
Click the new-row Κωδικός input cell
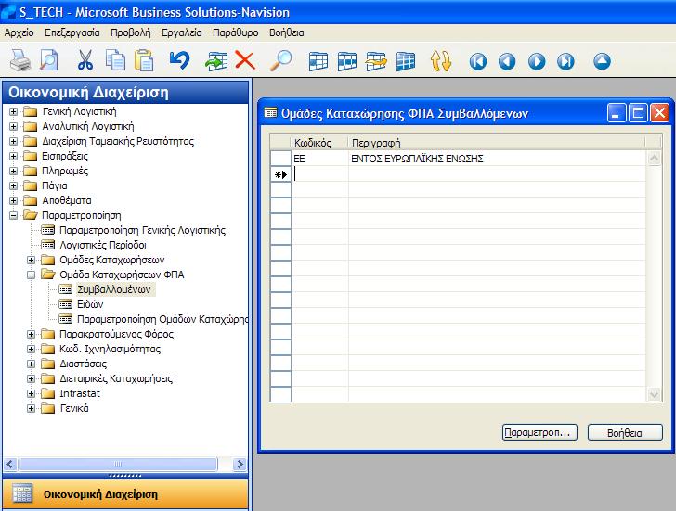[x=319, y=174]
